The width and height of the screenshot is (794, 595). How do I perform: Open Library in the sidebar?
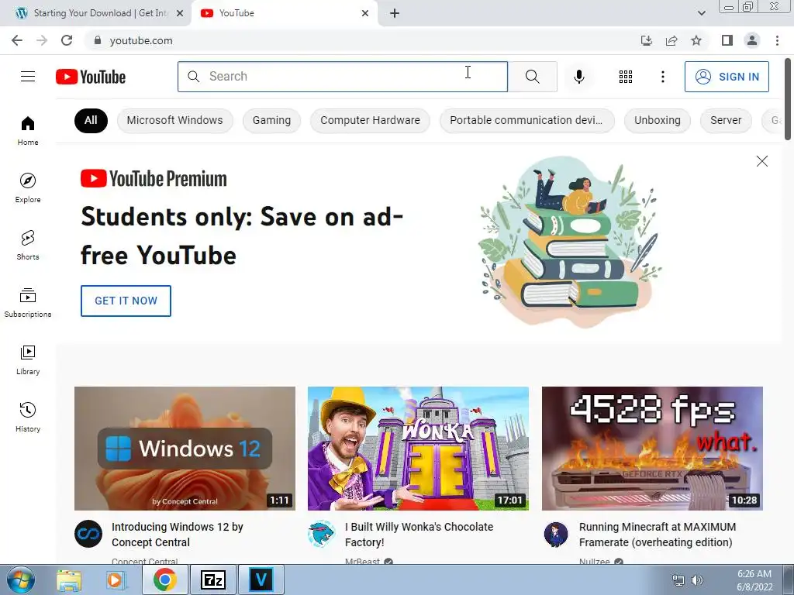(28, 359)
